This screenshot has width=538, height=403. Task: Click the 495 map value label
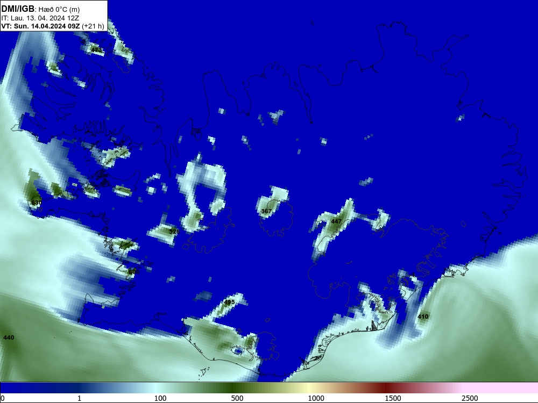[229, 302]
